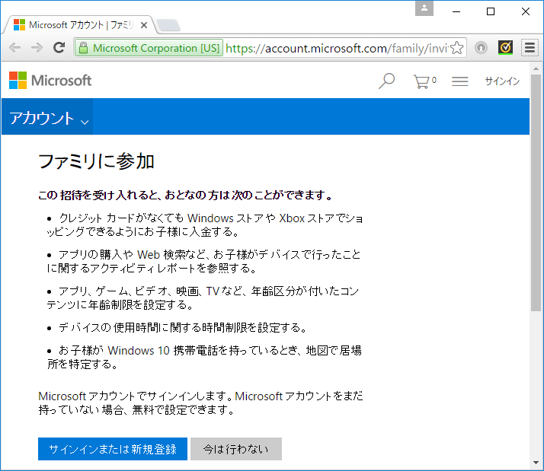Click the サインインまたは新規登録 button
This screenshot has height=471, width=544.
(113, 449)
